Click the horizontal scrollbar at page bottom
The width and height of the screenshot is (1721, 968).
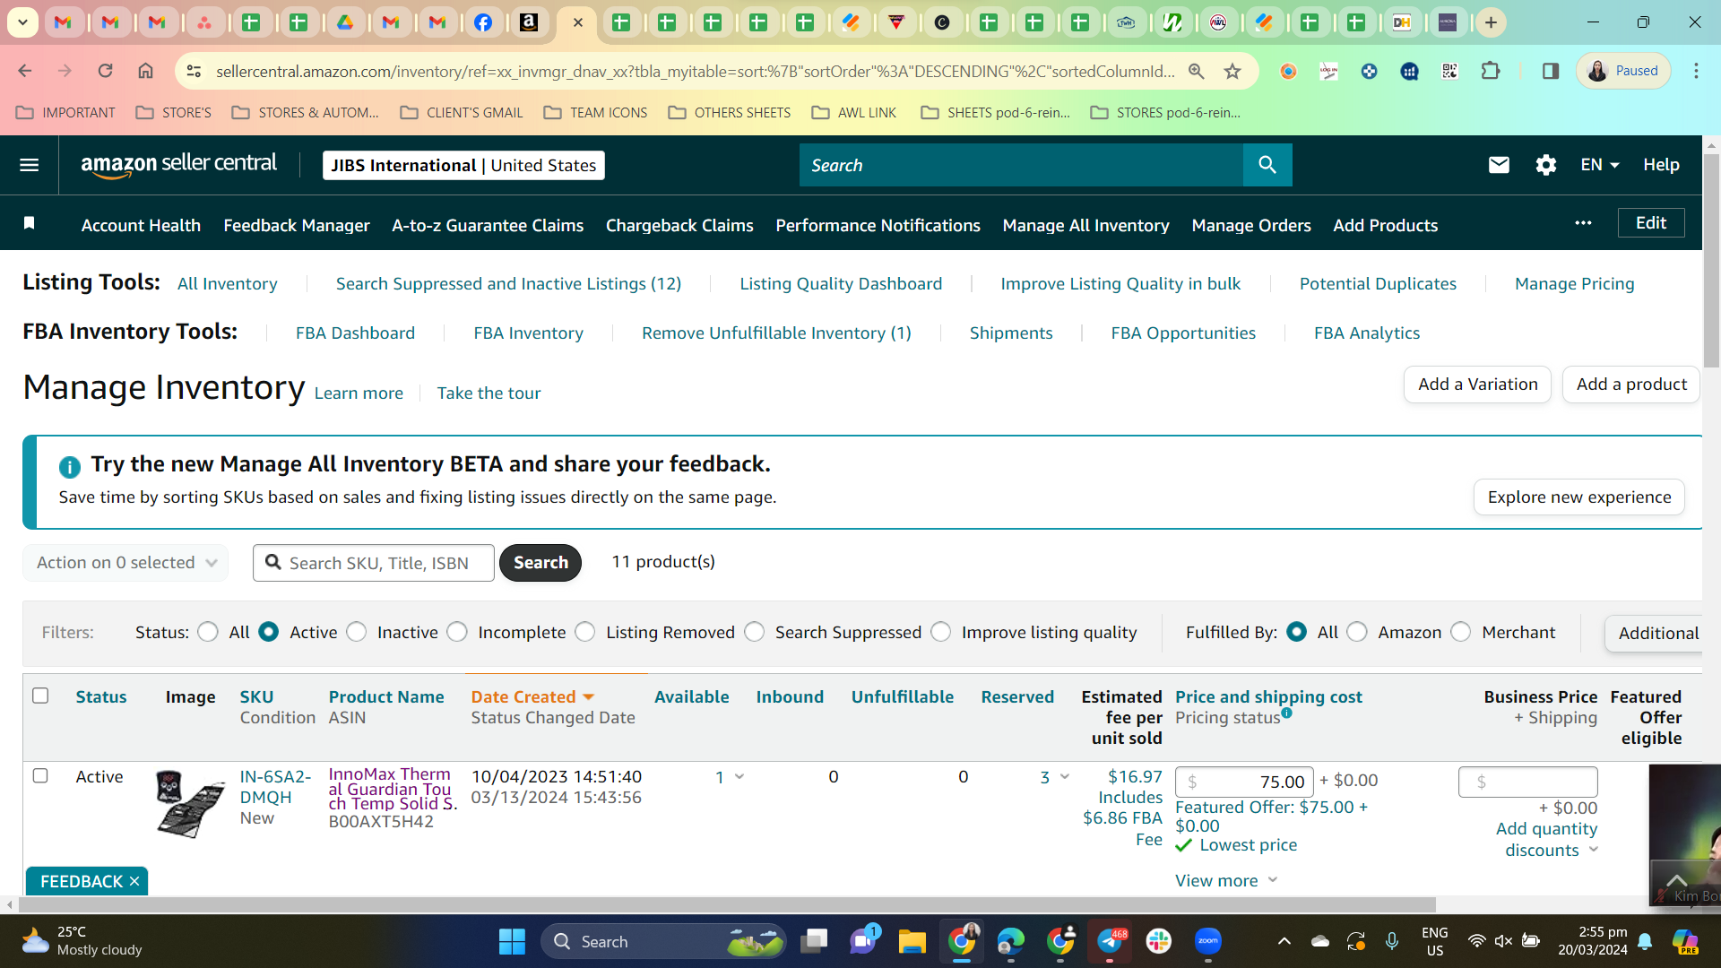pos(726,905)
